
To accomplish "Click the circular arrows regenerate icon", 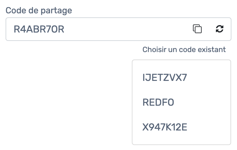I will tap(219, 29).
